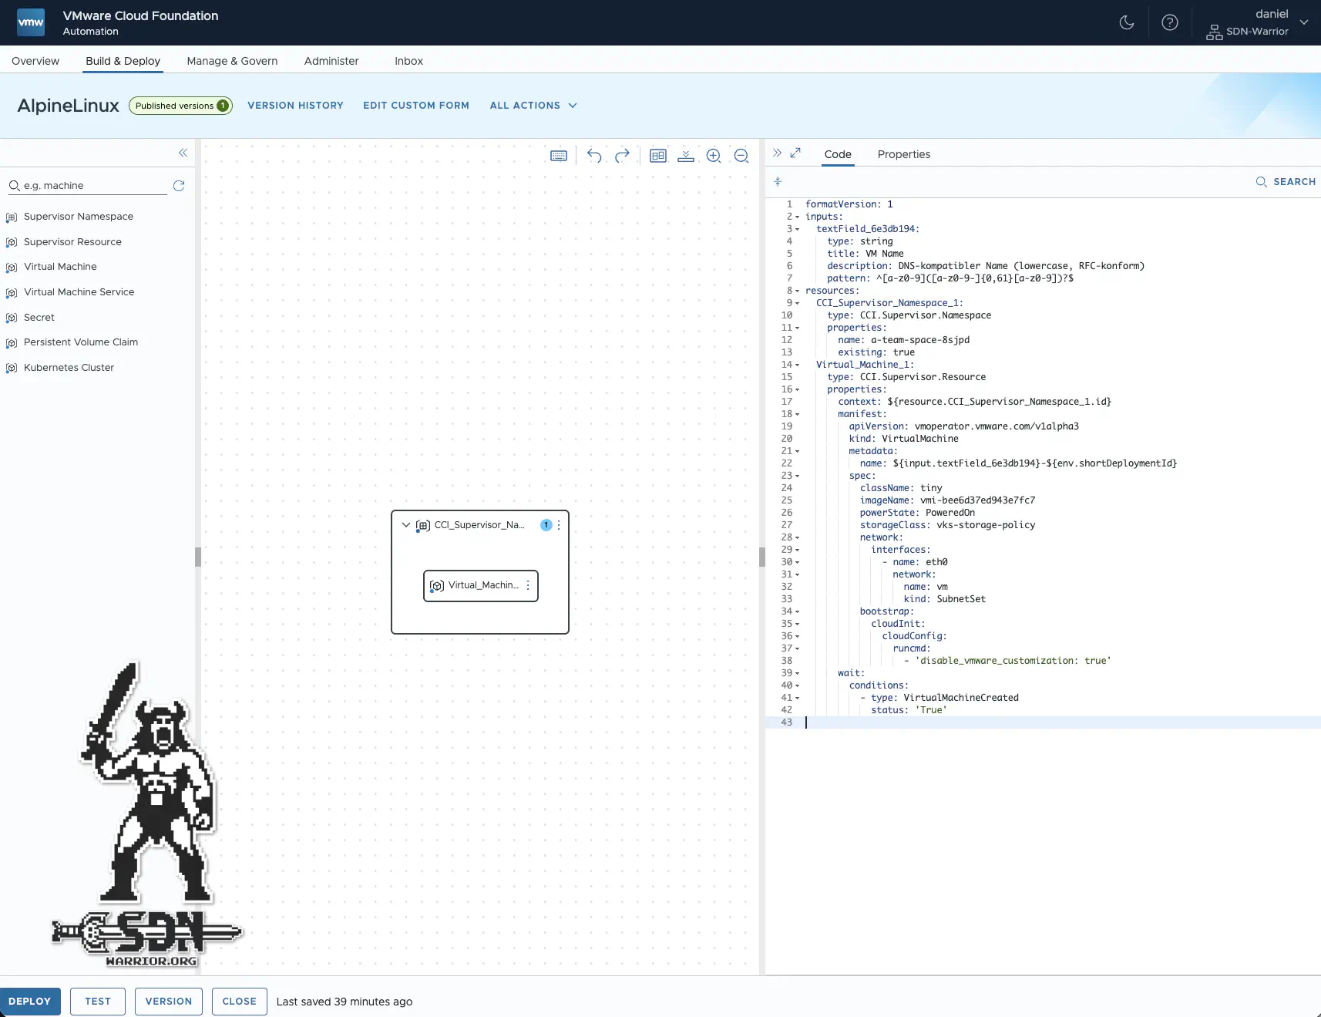This screenshot has width=1321, height=1017.
Task: Refresh the resource type list
Action: click(x=179, y=186)
